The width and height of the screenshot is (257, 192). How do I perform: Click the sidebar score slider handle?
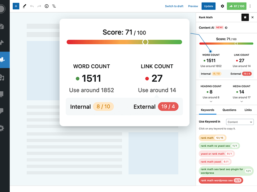[x=236, y=44]
